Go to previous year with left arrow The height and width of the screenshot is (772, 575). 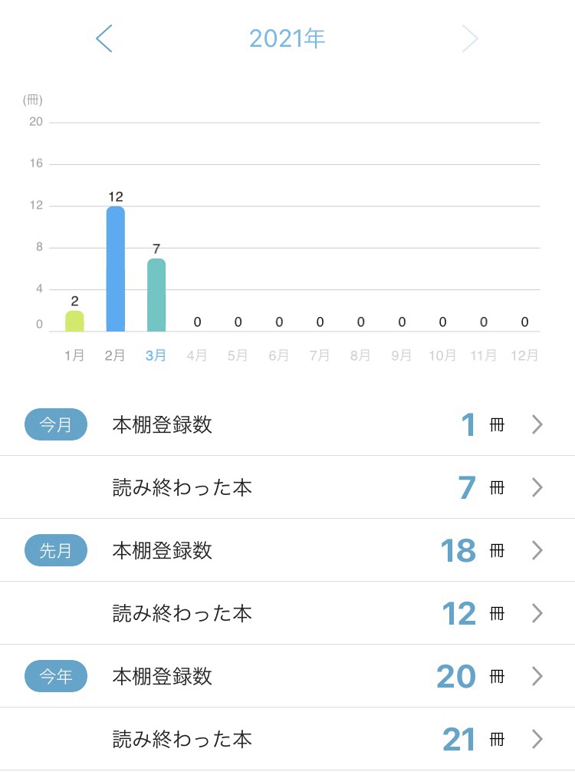[x=104, y=38]
